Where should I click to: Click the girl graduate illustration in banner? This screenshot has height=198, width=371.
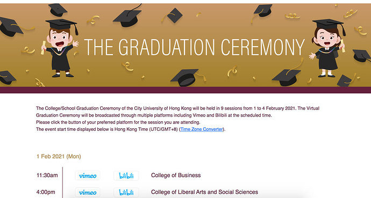(x=329, y=48)
